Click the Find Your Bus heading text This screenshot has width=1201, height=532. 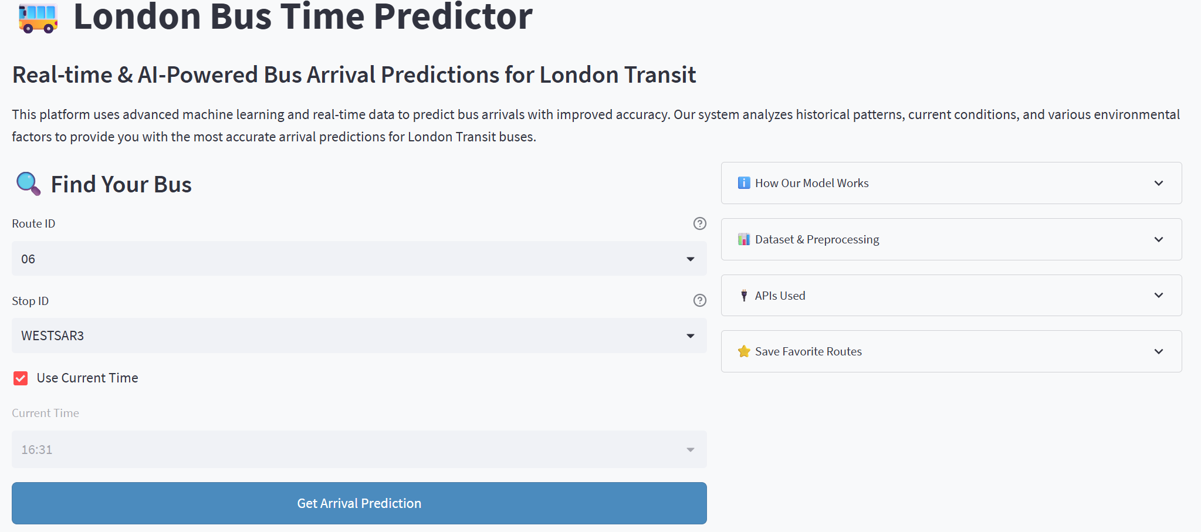point(121,184)
